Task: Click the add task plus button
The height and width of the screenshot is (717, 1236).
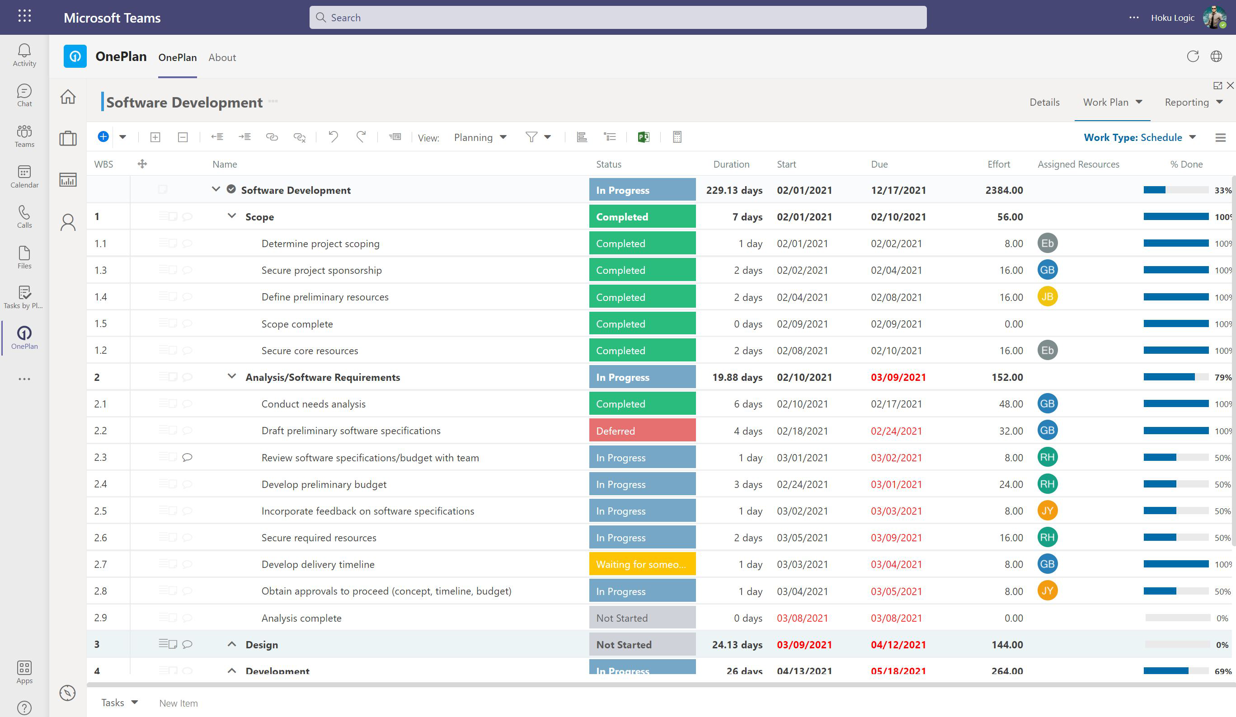Action: click(x=103, y=137)
